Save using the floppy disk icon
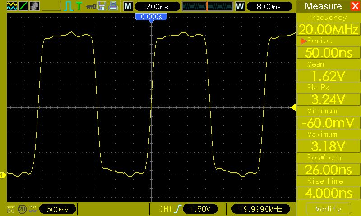The width and height of the screenshot is (361, 216). 102,6
